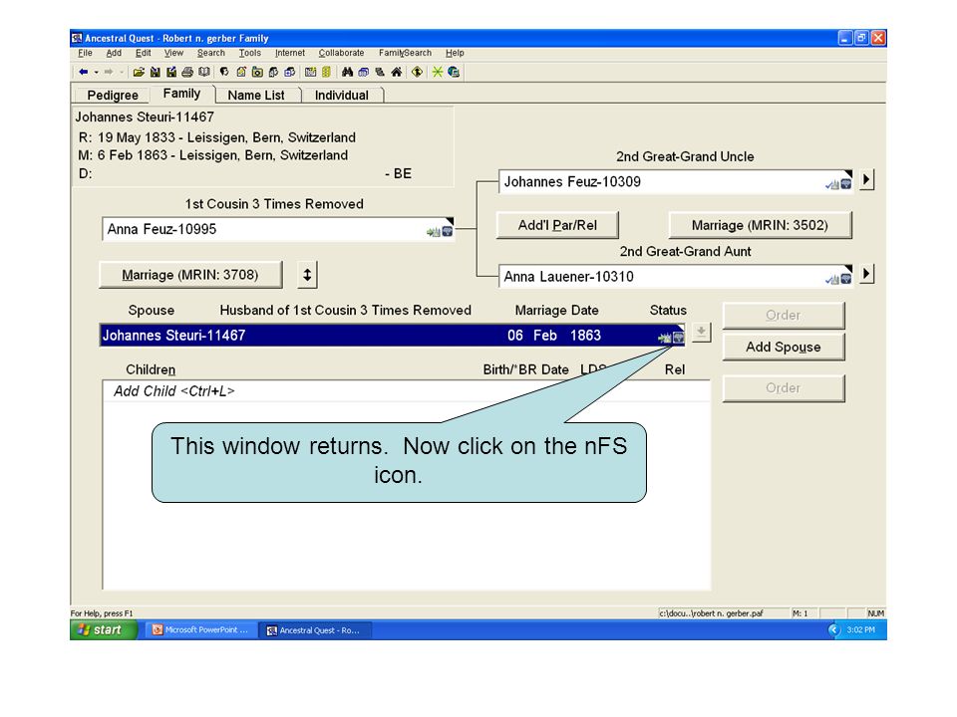Click the yellow list toolbar icon
The image size is (957, 717).
point(327,72)
